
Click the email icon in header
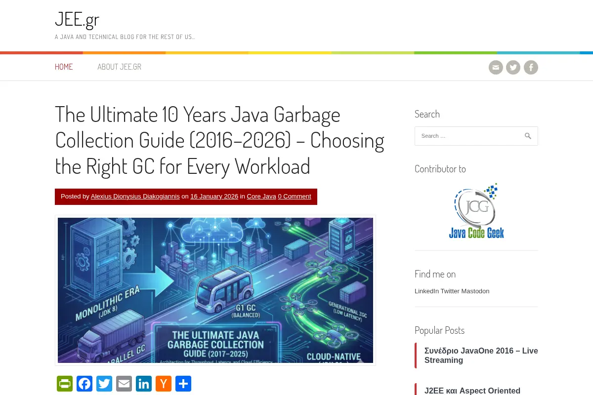point(496,68)
